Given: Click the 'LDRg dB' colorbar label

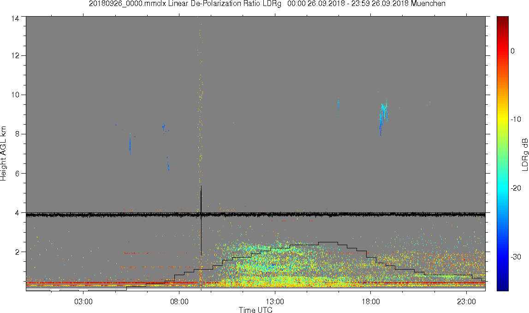Looking at the screenshot, I should tap(524, 154).
